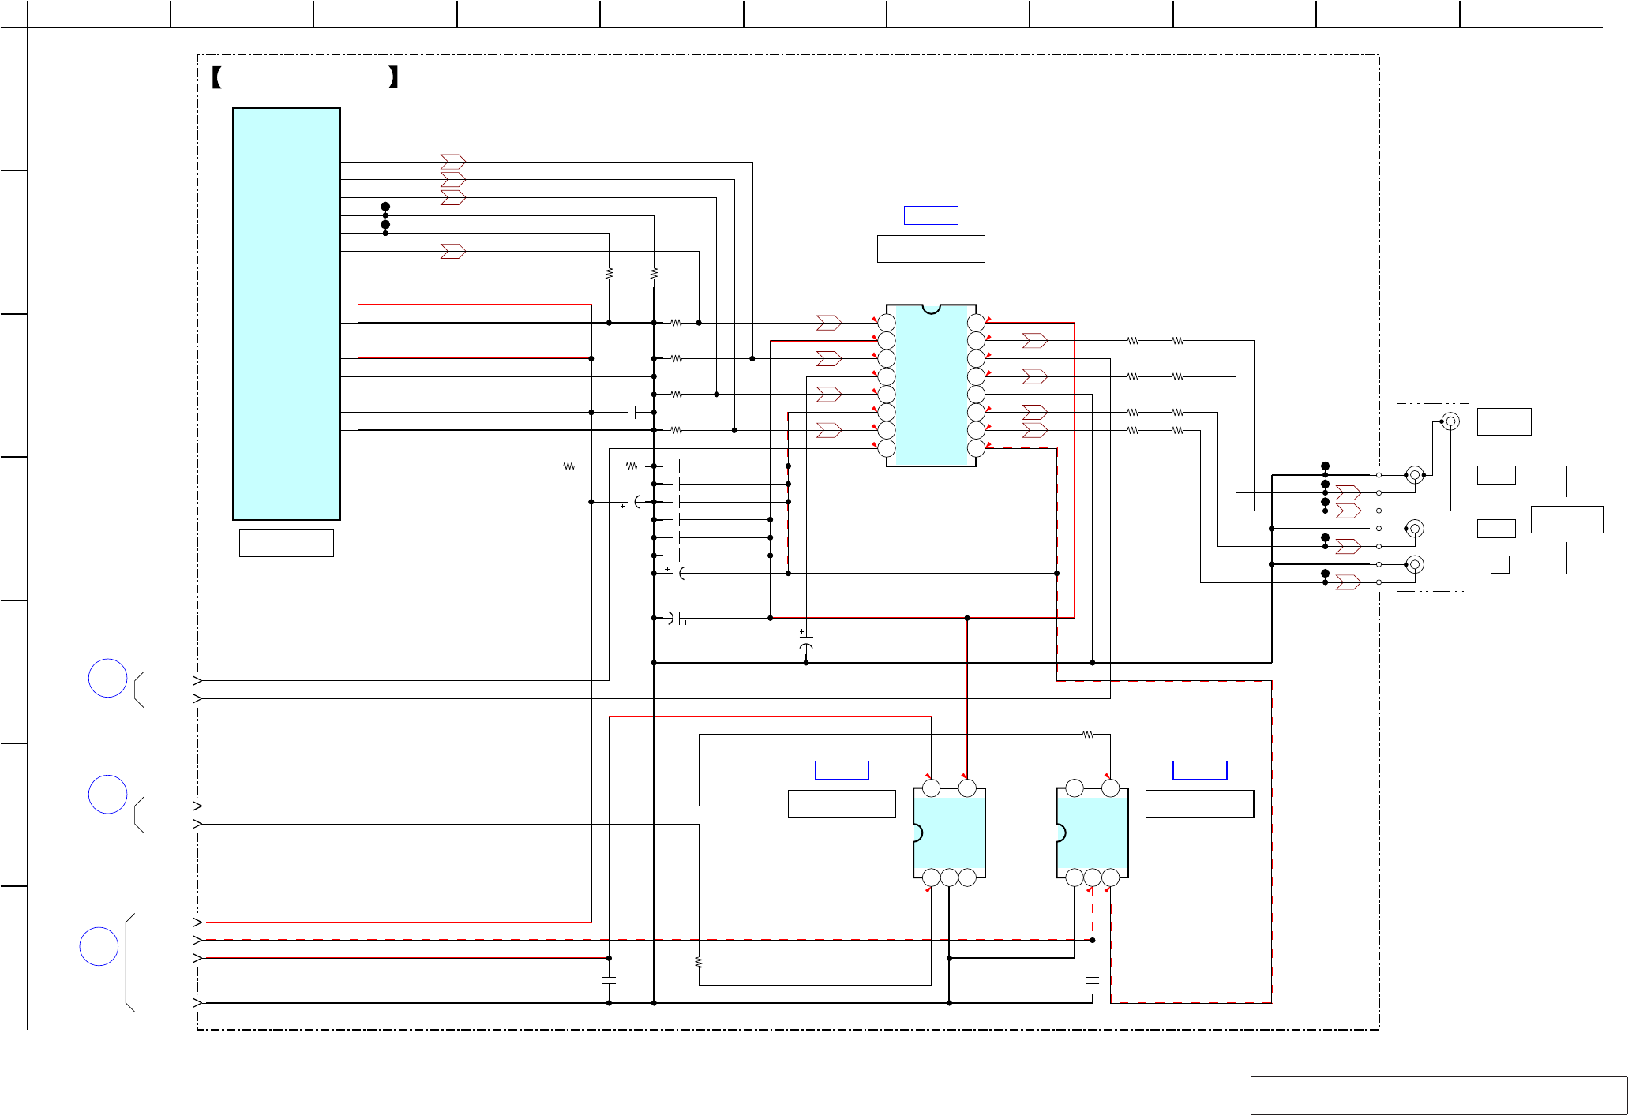Click the topmost RCA jack connector symbol
Viewport: 1628px width, 1115px height.
[x=1450, y=421]
